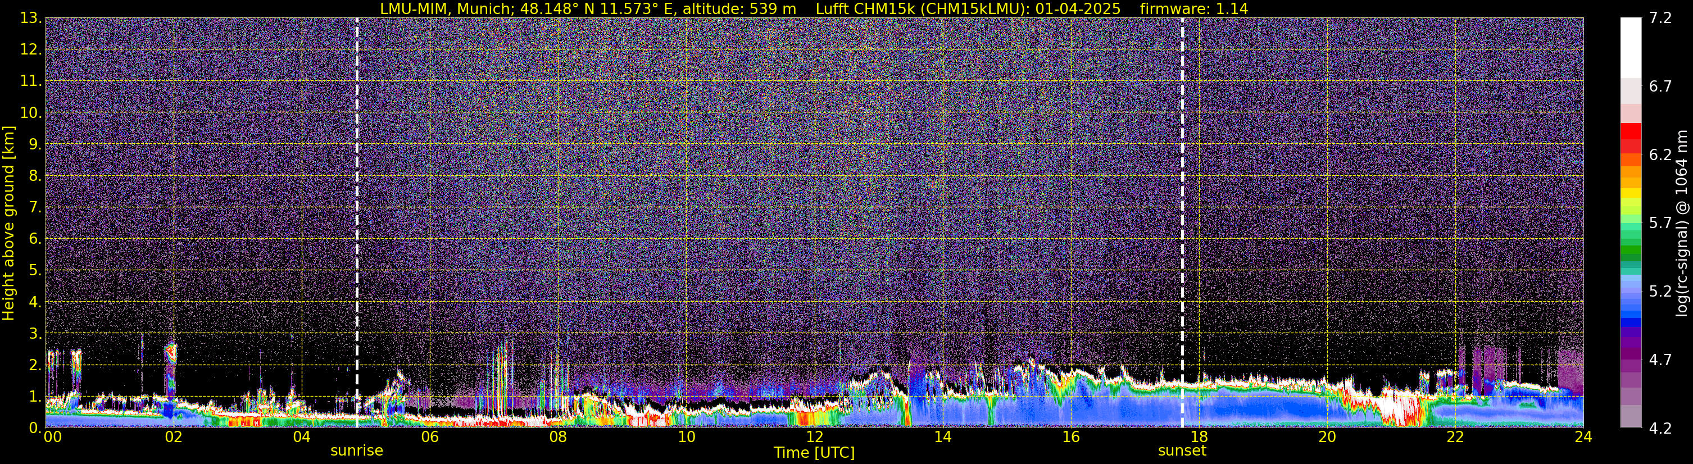Click the 'Height above ground [km]' axis label
The width and height of the screenshot is (1693, 464).
(8, 223)
